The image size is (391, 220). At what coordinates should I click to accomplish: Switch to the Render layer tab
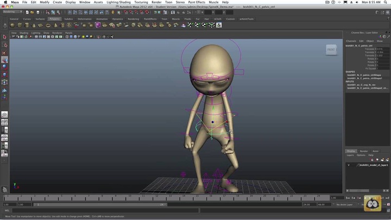(x=364, y=151)
